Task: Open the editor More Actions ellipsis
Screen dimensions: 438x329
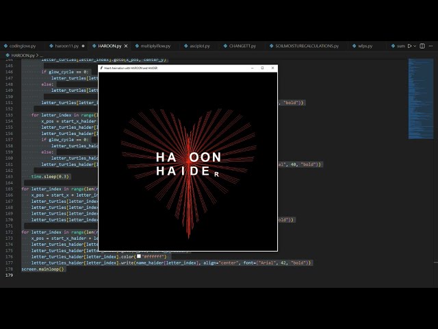Action: 430,46
